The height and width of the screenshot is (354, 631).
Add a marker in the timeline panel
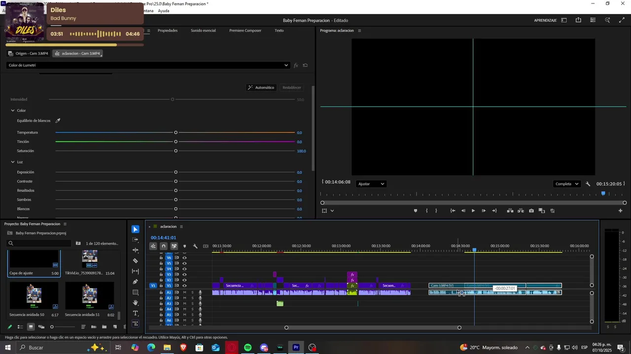click(x=185, y=246)
